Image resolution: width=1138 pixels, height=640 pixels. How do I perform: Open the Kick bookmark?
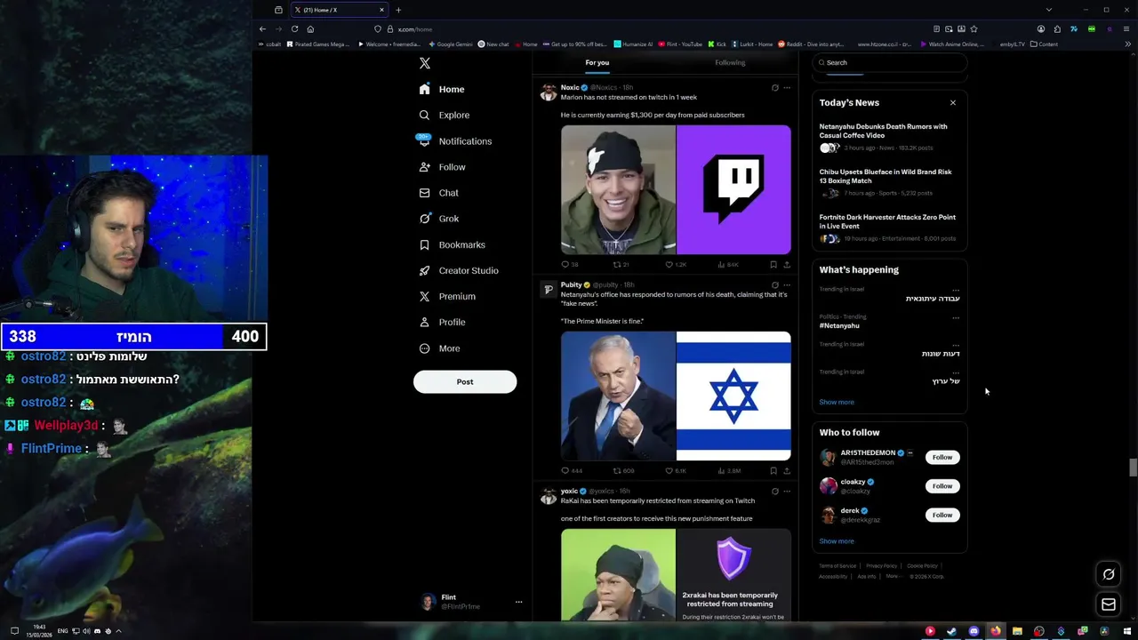point(717,44)
